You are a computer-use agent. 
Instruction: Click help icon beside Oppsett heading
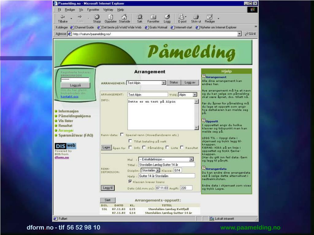[204, 120]
